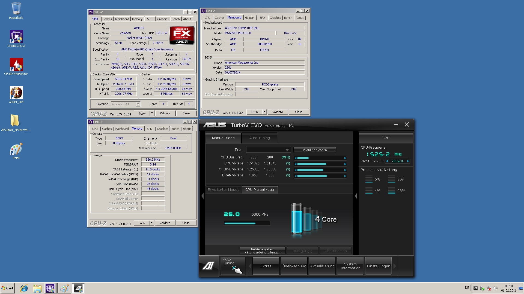Collapse the left arrow panel in TurboV EVO
Screen dimensions: 524x294
pos(203,196)
